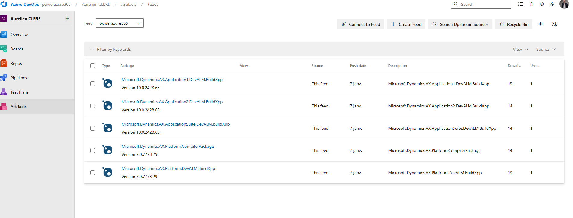Check the Platform.DevALM.BuildXpp row checkbox

[x=93, y=173]
